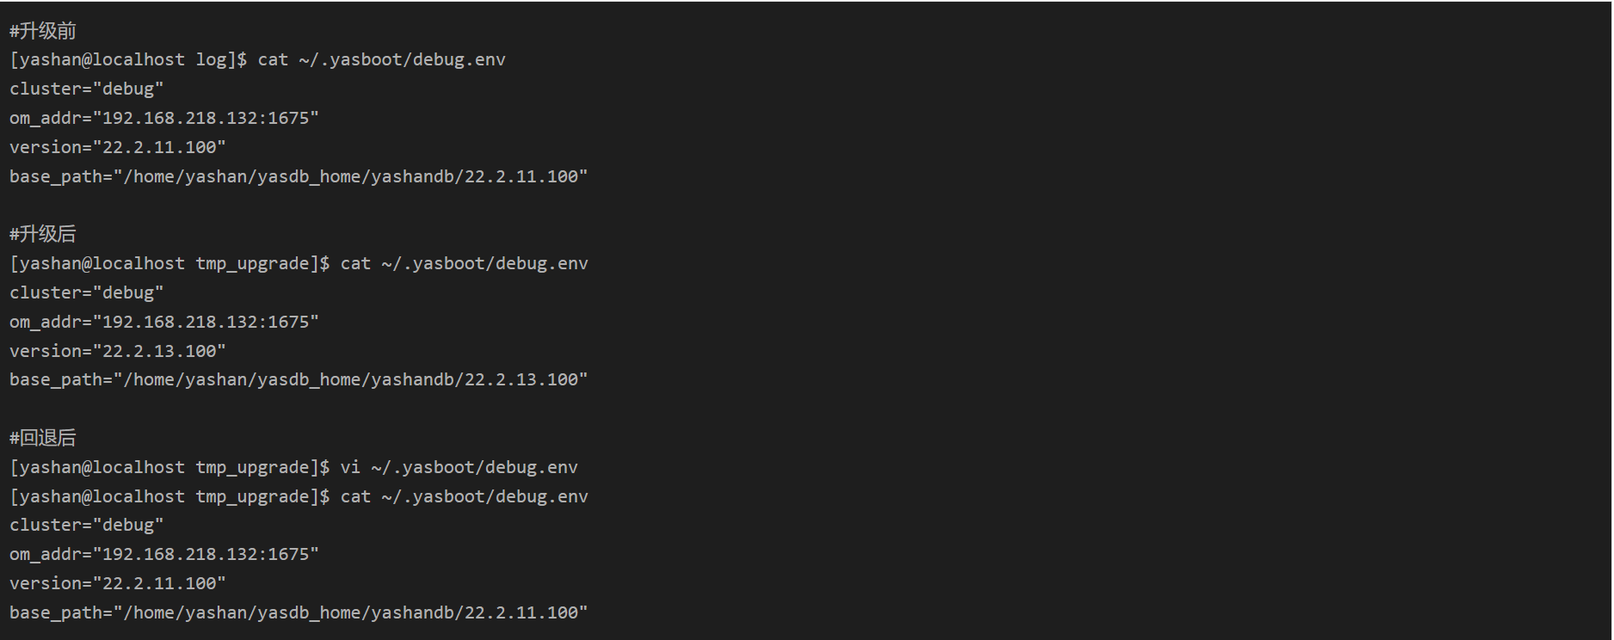The image size is (1614, 640).
Task: Click cluster="debug" line in 升级后 section
Action: click(x=86, y=292)
